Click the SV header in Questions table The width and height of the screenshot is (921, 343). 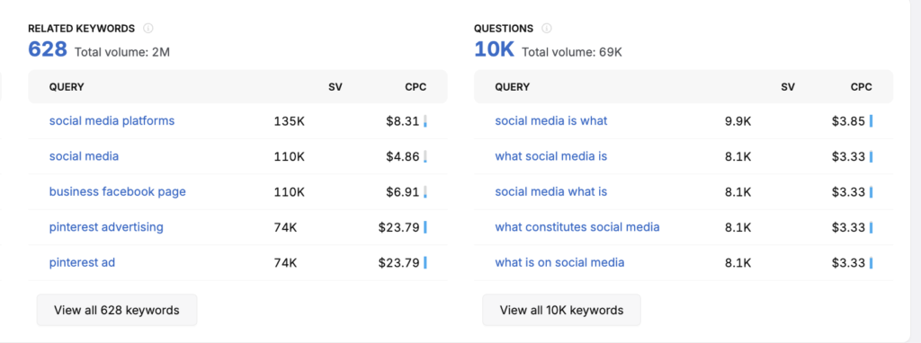788,87
